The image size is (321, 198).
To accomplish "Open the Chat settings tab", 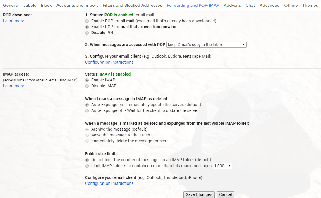I will (x=250, y=5).
